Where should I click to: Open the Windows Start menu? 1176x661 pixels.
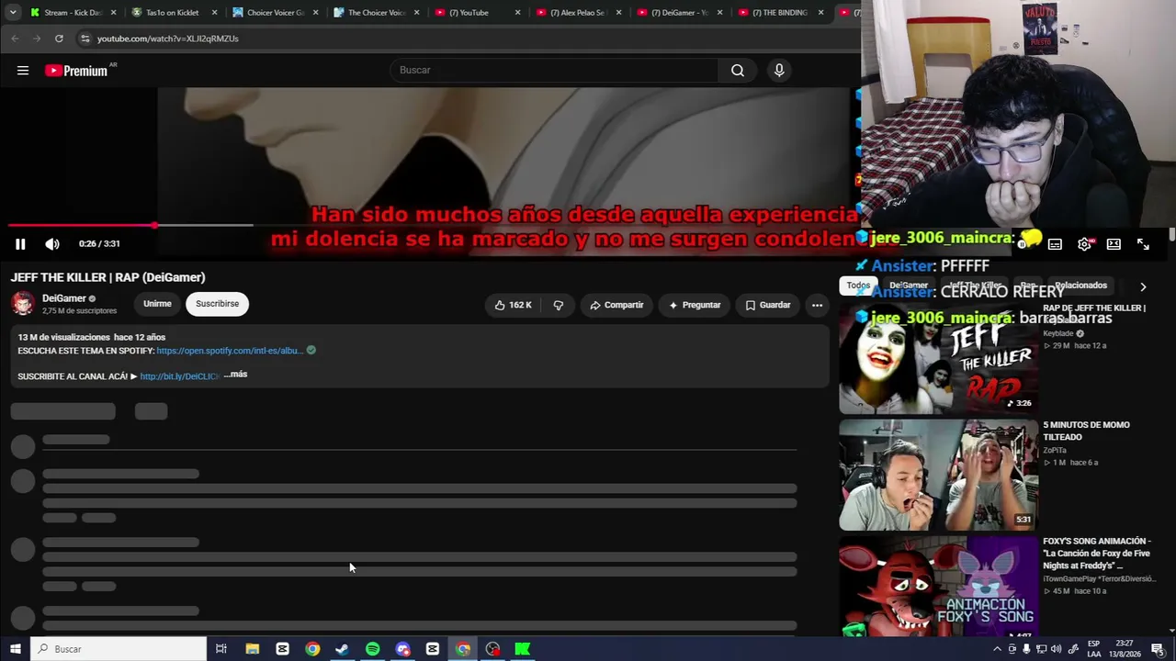[x=15, y=649]
